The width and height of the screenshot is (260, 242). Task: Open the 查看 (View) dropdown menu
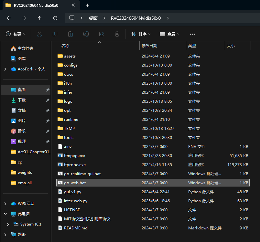[x=170, y=34]
